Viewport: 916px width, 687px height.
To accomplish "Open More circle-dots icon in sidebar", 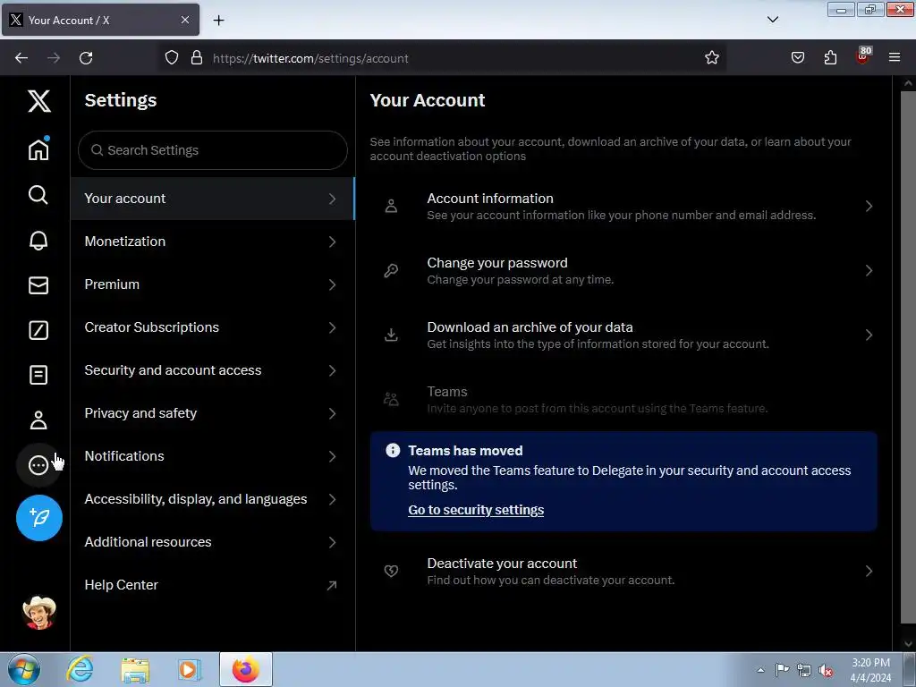I will click(x=38, y=465).
